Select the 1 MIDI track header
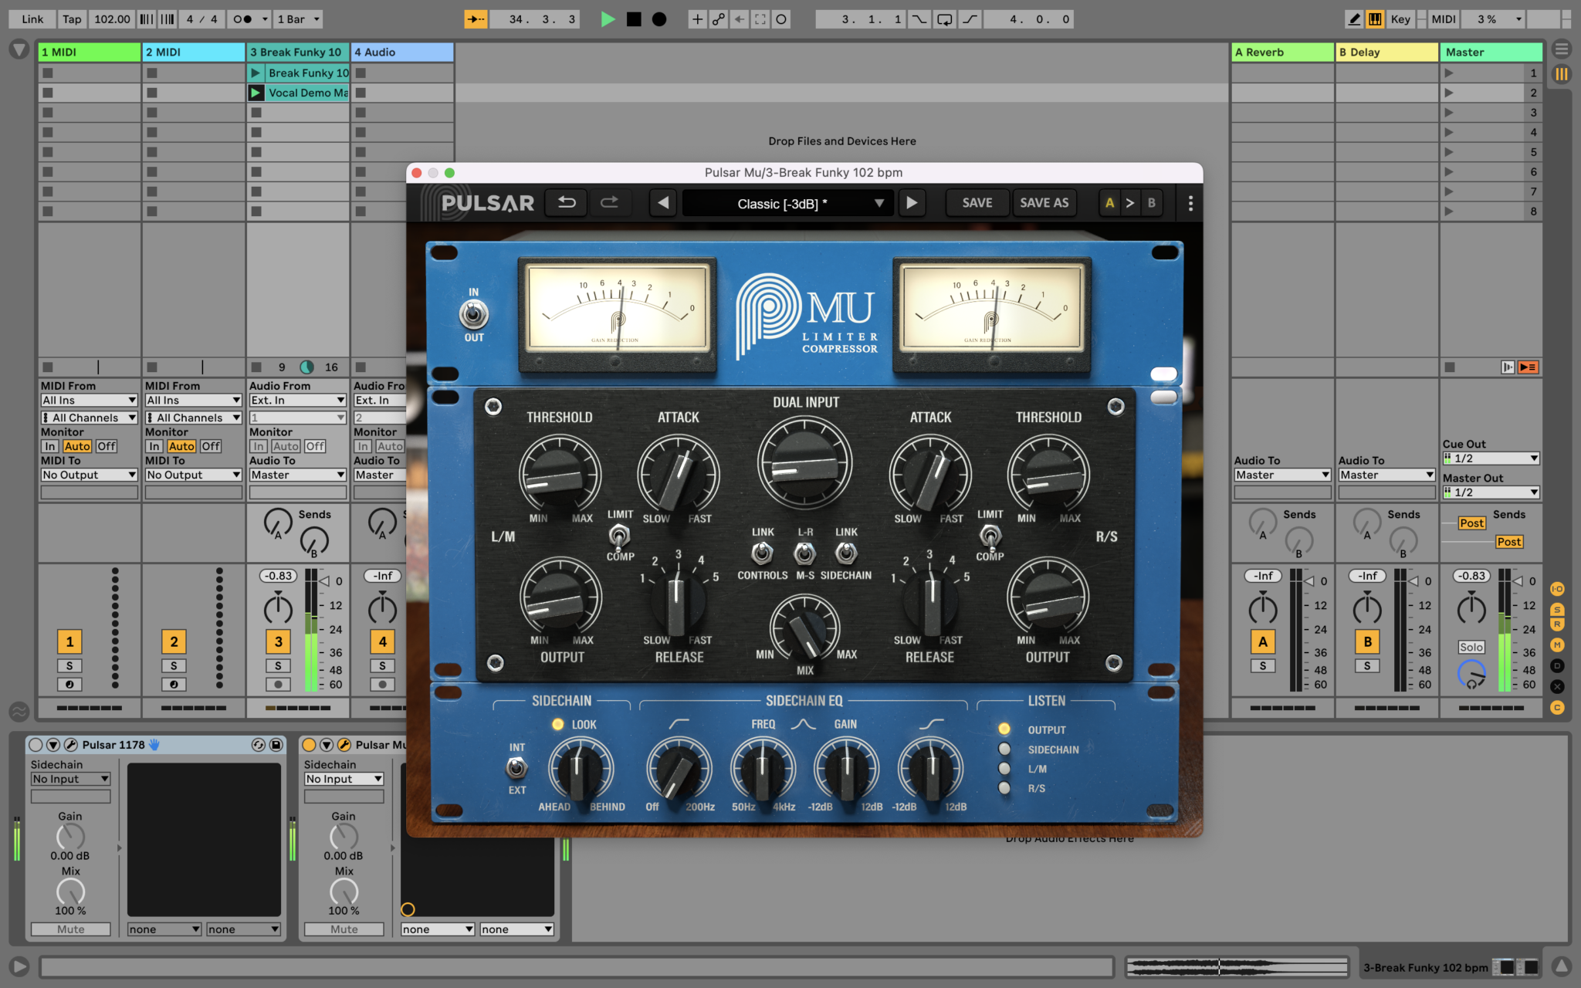The width and height of the screenshot is (1581, 988). pos(90,52)
